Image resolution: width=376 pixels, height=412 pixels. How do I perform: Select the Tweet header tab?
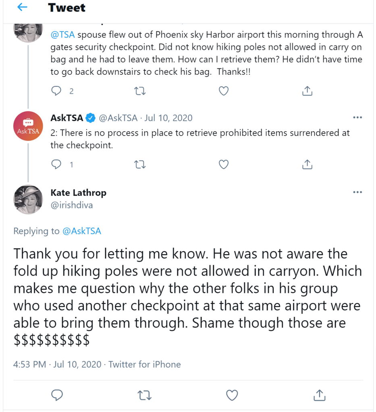click(x=67, y=7)
